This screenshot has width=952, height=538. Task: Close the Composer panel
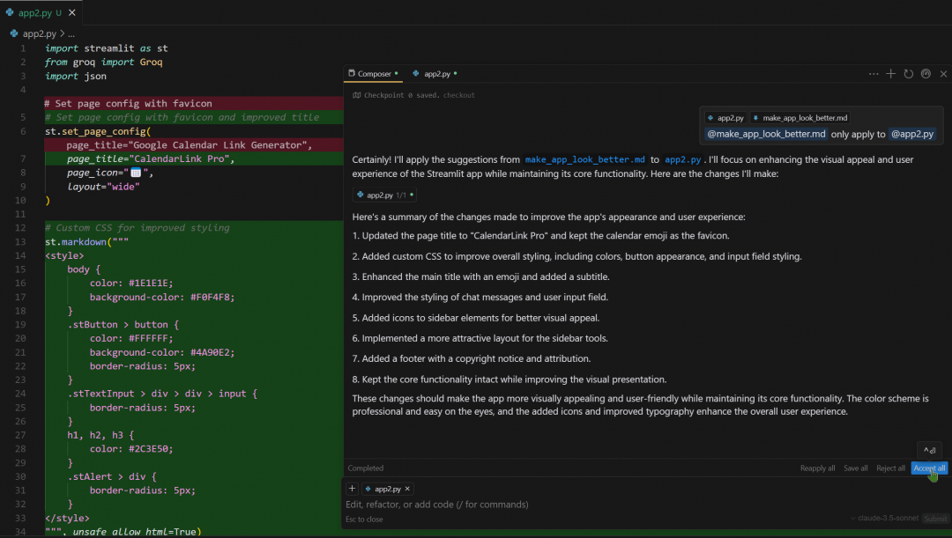(943, 74)
